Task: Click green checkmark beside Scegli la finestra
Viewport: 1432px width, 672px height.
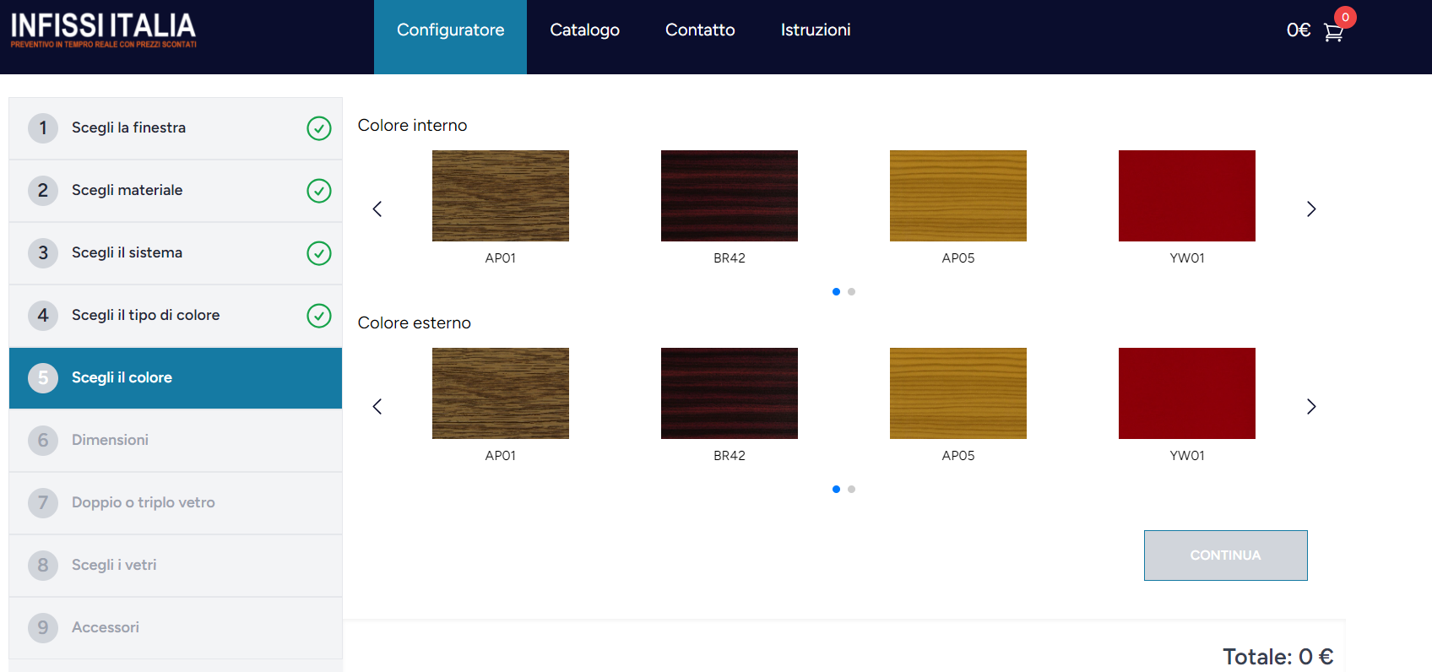Action: click(x=318, y=128)
